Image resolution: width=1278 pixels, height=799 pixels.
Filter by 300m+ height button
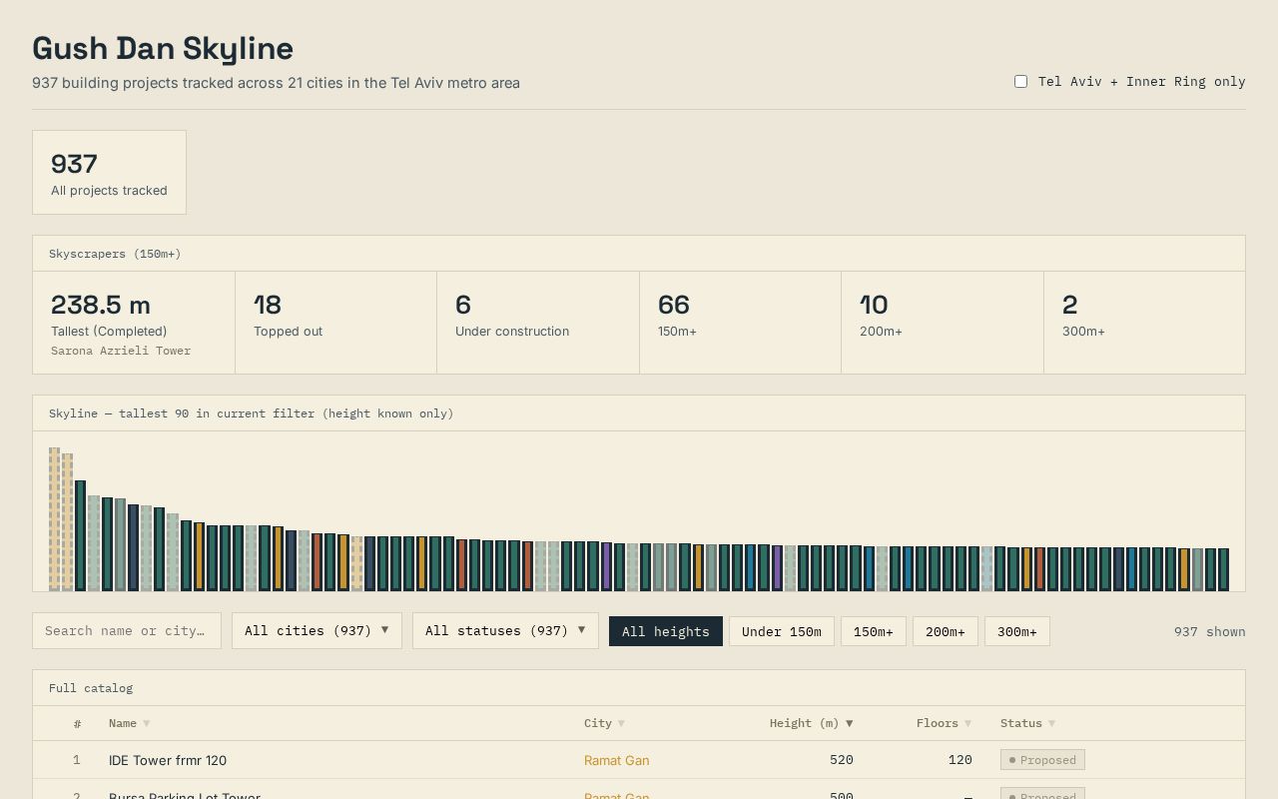[x=1017, y=631]
